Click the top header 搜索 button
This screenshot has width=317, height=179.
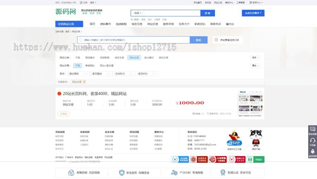coord(207,13)
